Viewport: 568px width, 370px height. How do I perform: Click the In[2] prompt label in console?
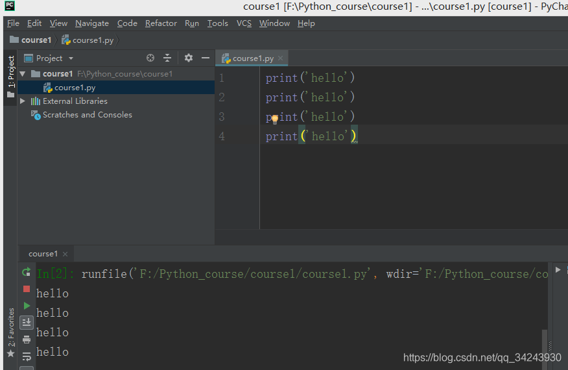[x=56, y=274]
